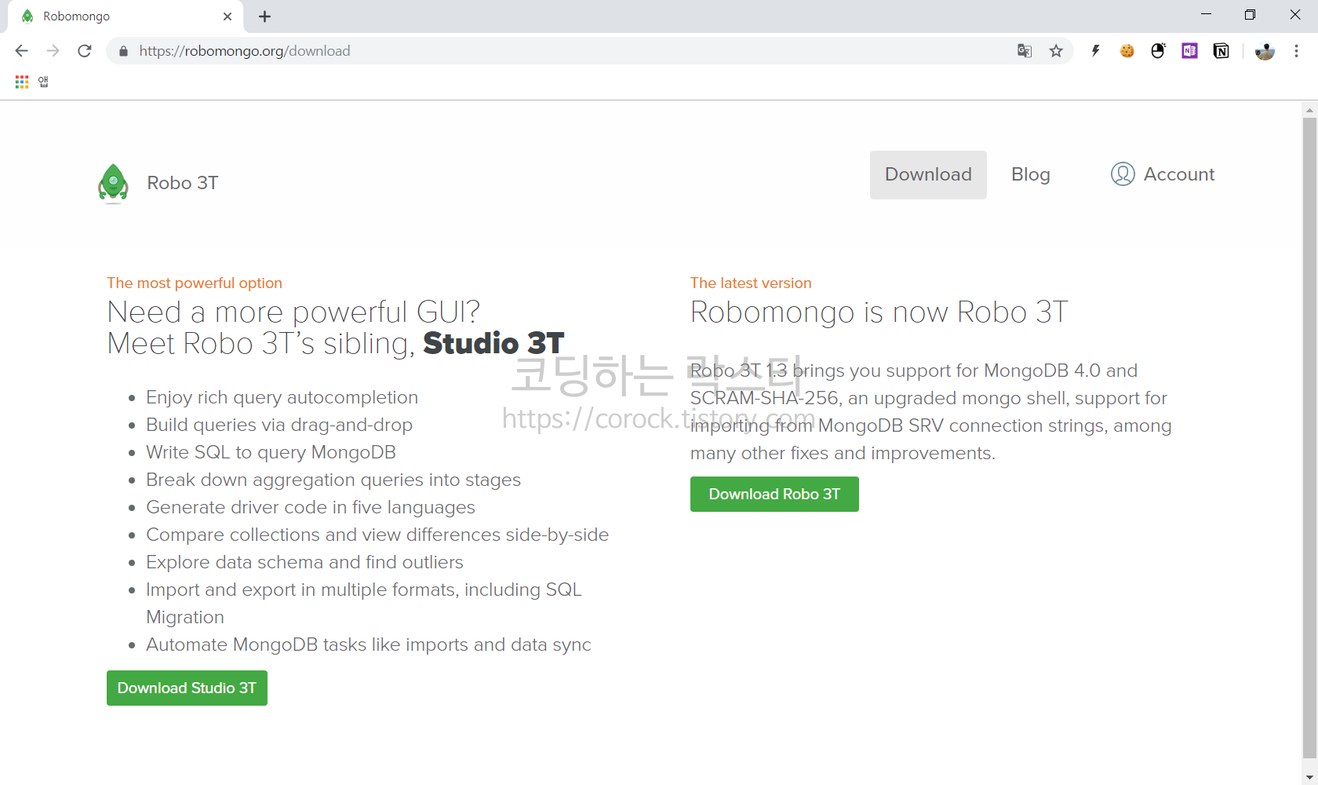Click the vertical page scrollbar
This screenshot has height=785, width=1318.
click(1309, 437)
